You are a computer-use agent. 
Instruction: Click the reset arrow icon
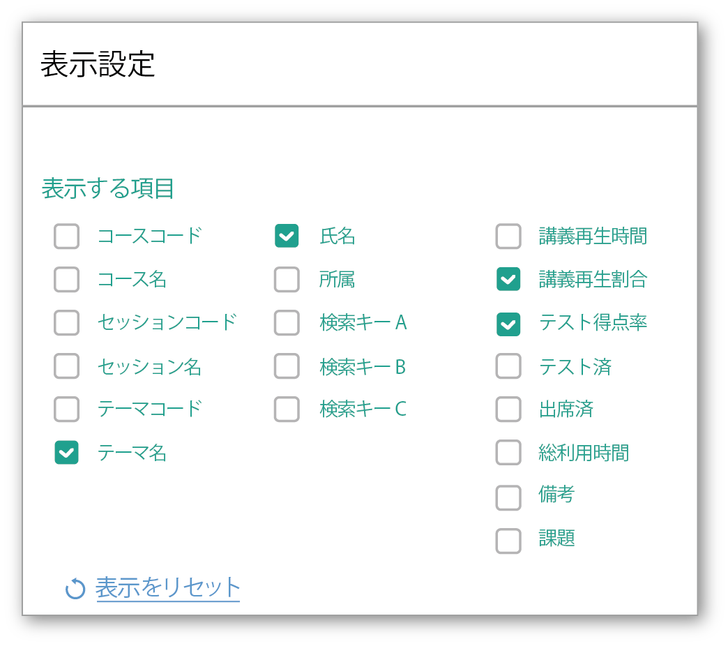tap(75, 589)
